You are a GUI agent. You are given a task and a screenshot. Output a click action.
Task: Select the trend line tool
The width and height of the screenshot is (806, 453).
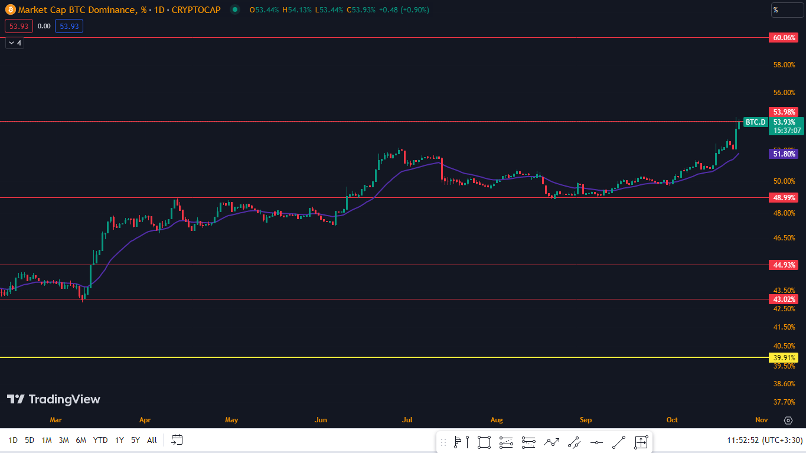(x=619, y=442)
